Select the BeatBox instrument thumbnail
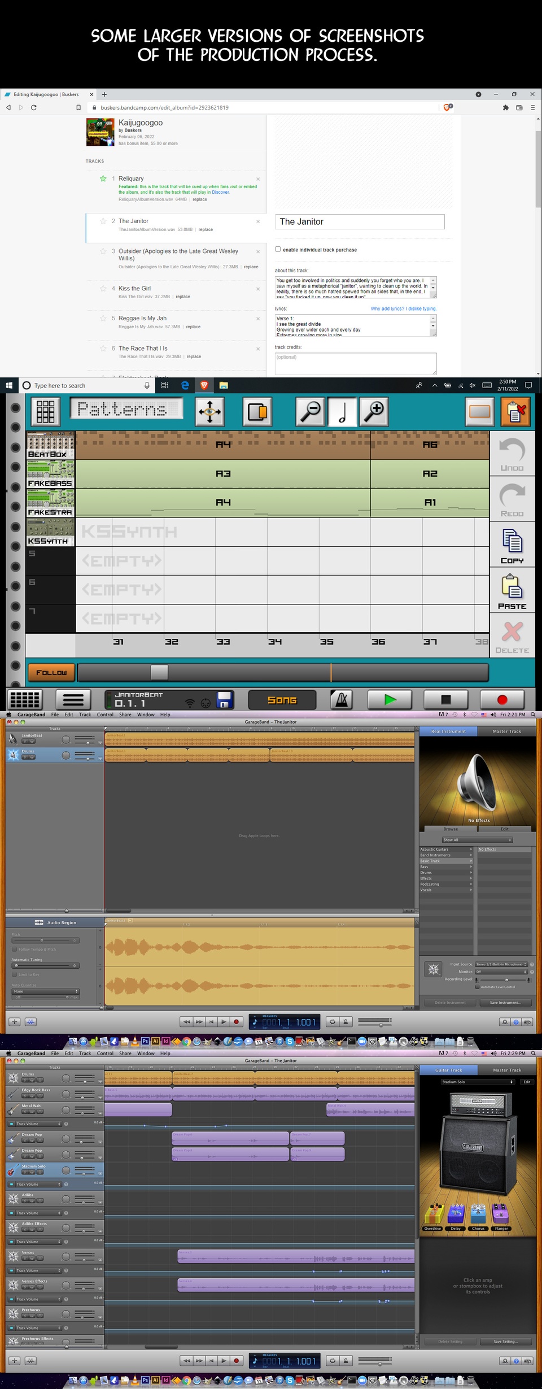 [50, 445]
